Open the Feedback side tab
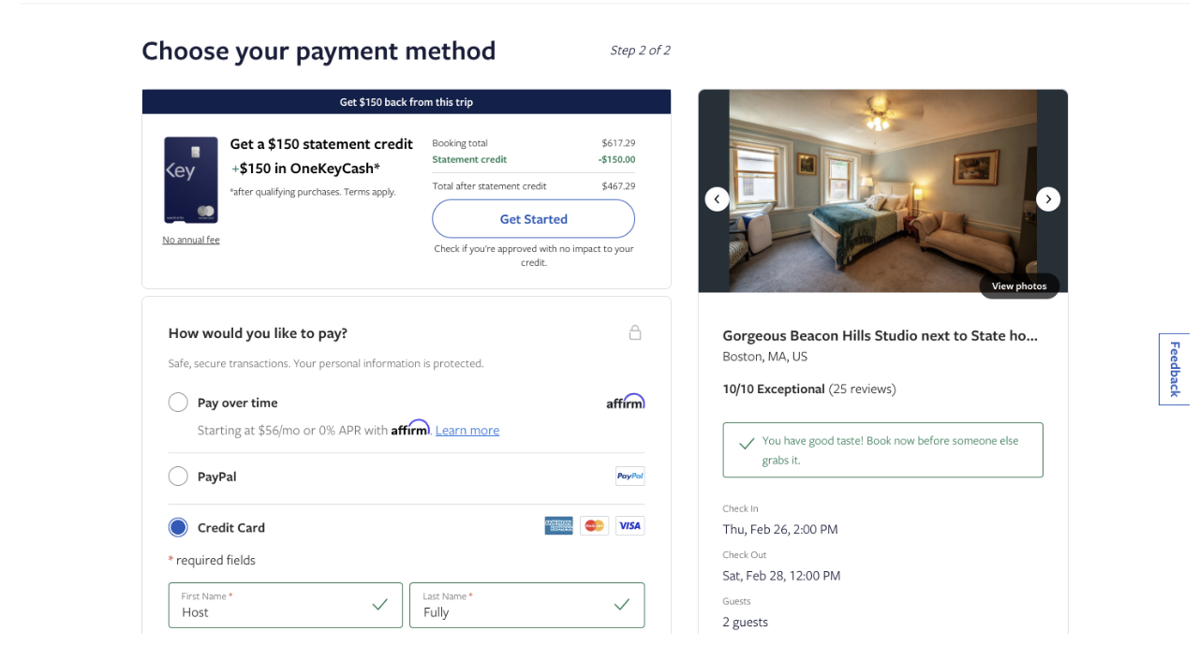Image resolution: width=1199 pixels, height=646 pixels. (1175, 369)
